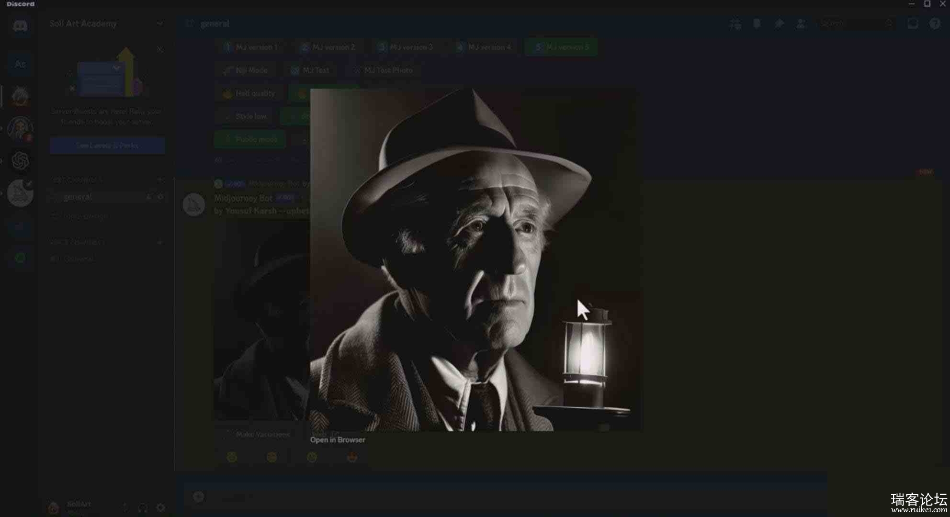Collapse the Voice Channels category
Image resolution: width=950 pixels, height=517 pixels.
(77, 242)
